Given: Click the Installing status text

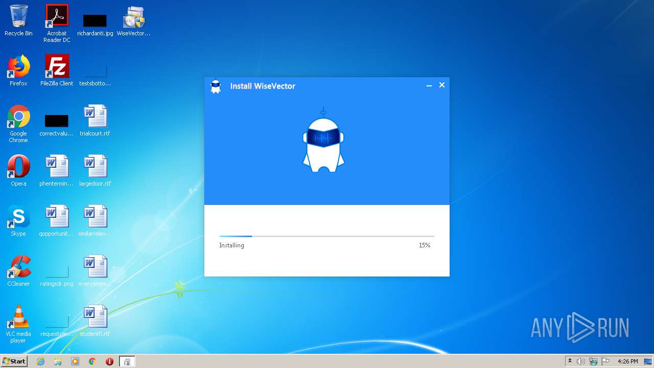Looking at the screenshot, I should (x=231, y=245).
